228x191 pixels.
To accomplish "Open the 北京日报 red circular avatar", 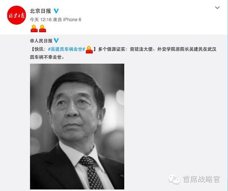I will click(x=17, y=15).
